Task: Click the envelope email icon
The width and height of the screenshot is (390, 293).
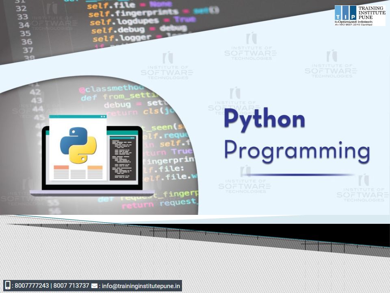Action: pyautogui.click(x=94, y=286)
